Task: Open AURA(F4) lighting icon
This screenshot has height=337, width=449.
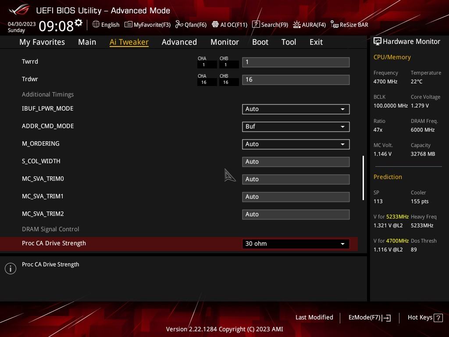Action: click(297, 25)
